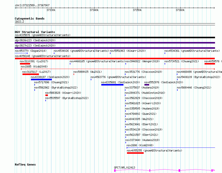Click the nsv953770 (Dogan2014) label
This screenshot has width=222, height=173.
31,51
